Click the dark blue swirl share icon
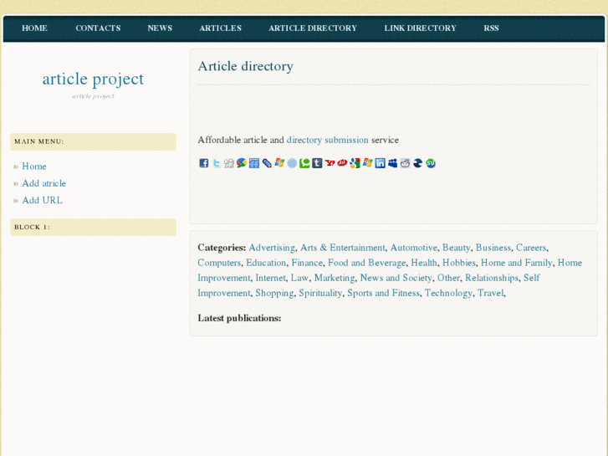This screenshot has height=456, width=608. point(418,163)
